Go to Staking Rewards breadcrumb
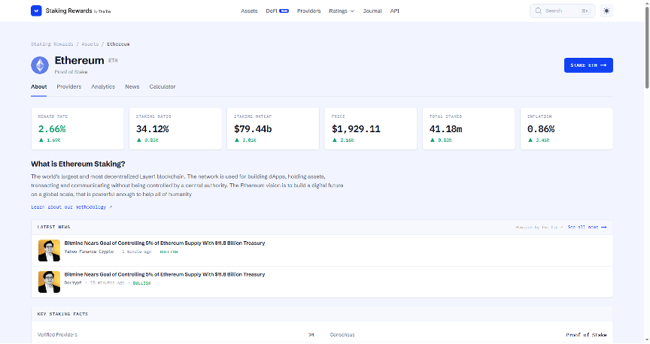This screenshot has width=650, height=344. point(52,44)
